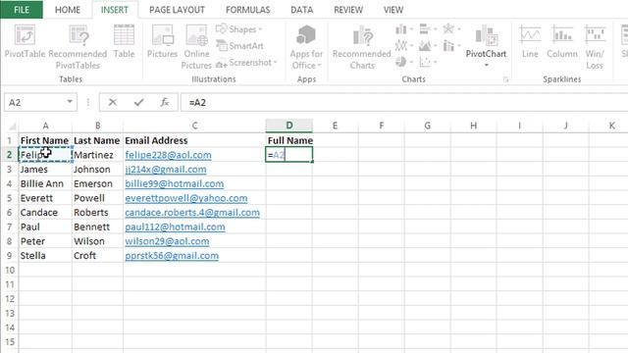Switch to the FORMULAS tab

pos(248,10)
